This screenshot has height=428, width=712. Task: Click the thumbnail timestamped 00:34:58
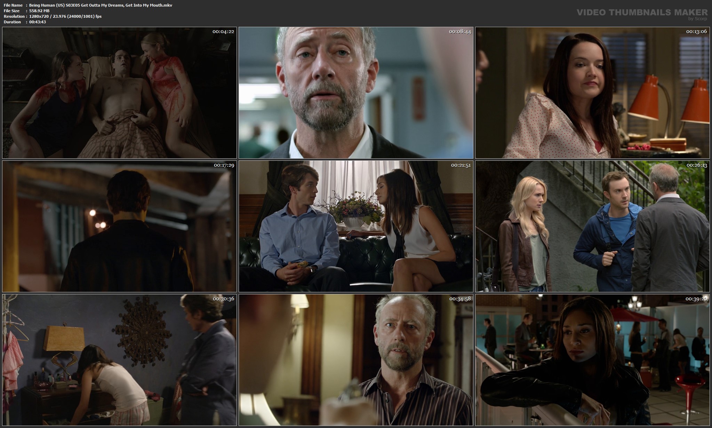(356, 360)
